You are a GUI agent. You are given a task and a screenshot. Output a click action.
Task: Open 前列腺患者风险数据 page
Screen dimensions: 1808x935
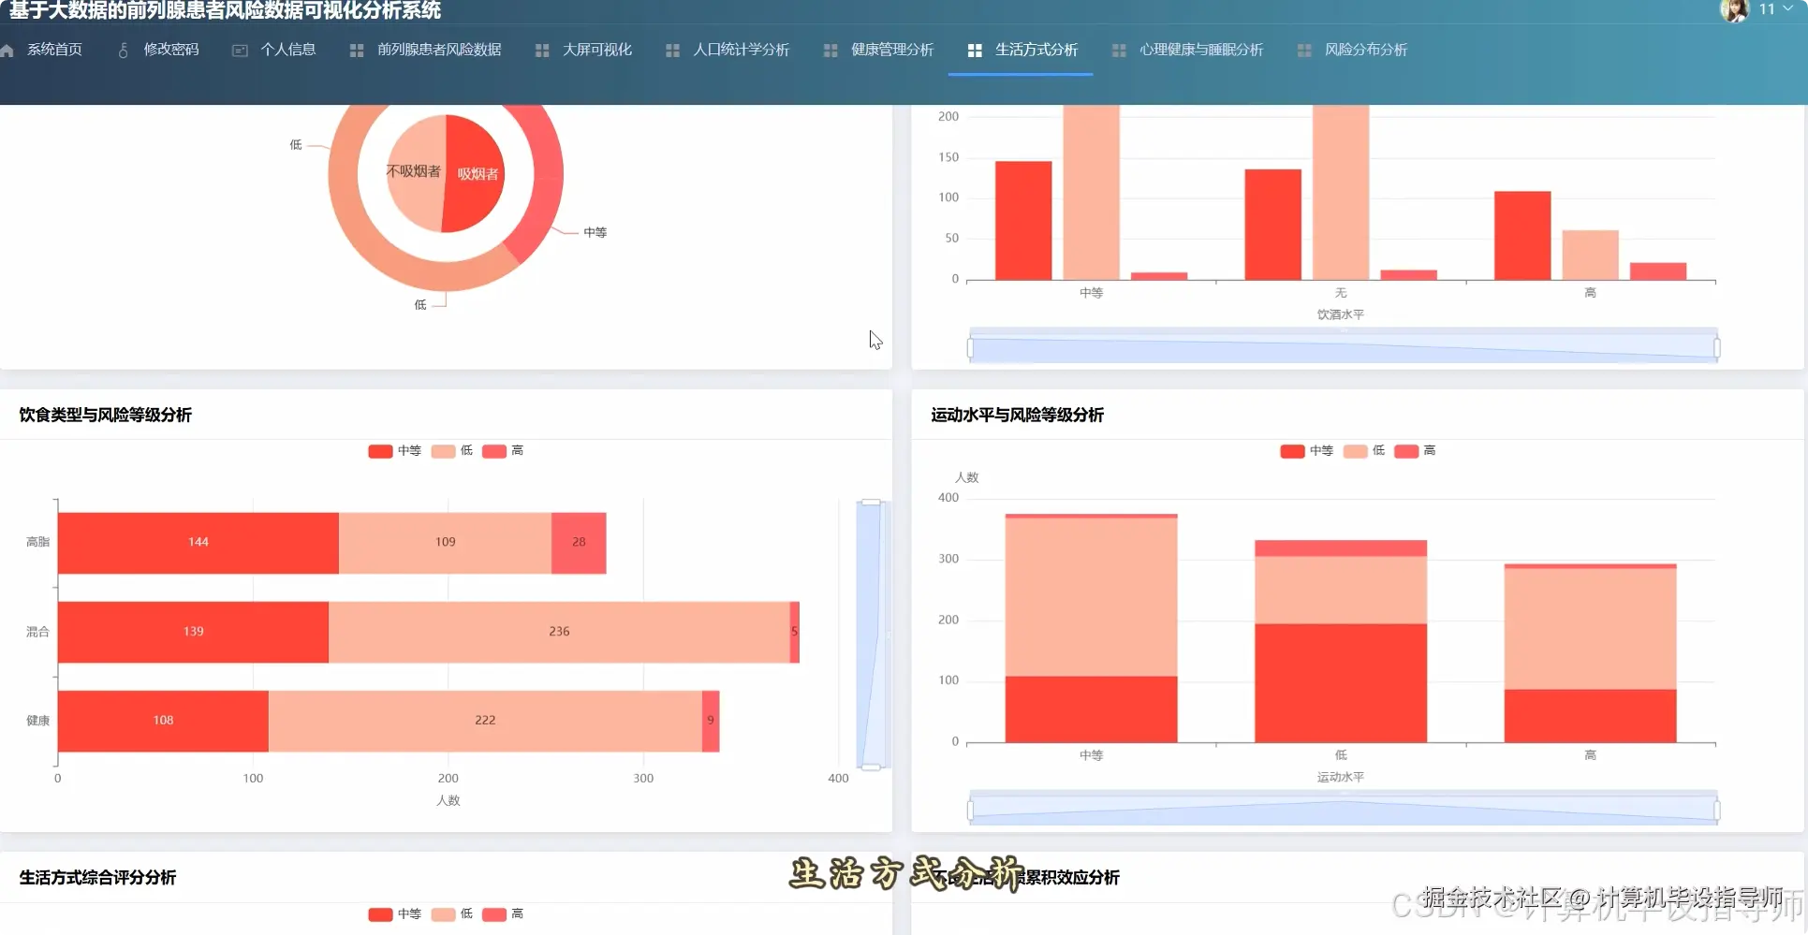click(439, 50)
